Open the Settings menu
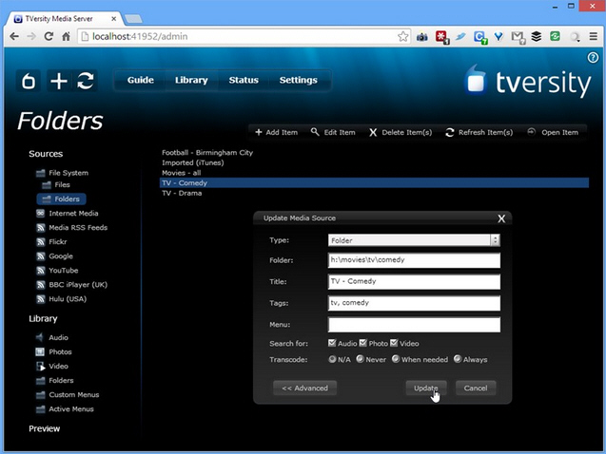 coord(299,80)
